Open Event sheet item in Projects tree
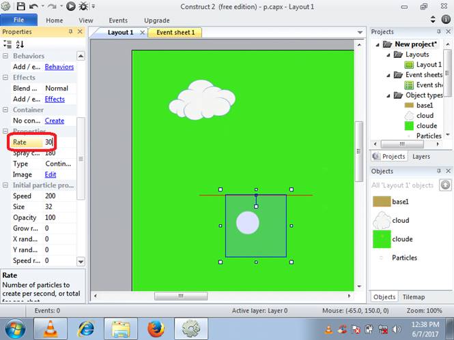Image resolution: width=454 pixels, height=340 pixels. [423, 85]
